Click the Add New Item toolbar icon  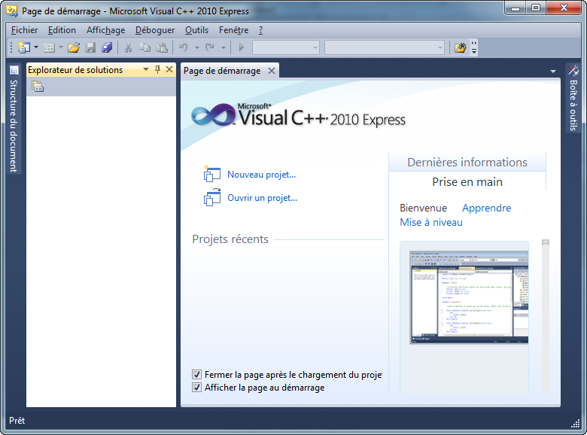[x=49, y=47]
